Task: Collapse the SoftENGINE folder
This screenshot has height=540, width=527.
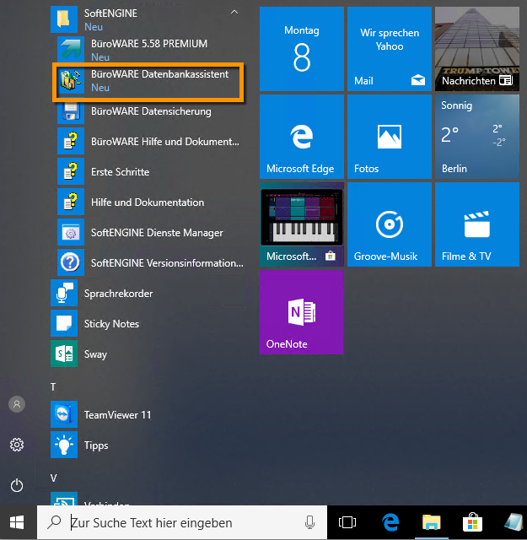Action: pyautogui.click(x=234, y=13)
